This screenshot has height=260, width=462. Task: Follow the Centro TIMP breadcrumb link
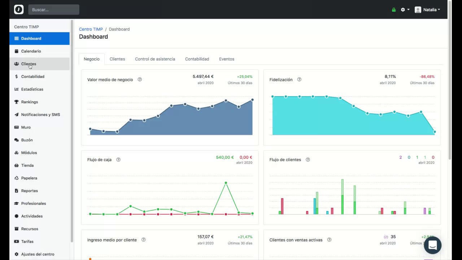[91, 29]
